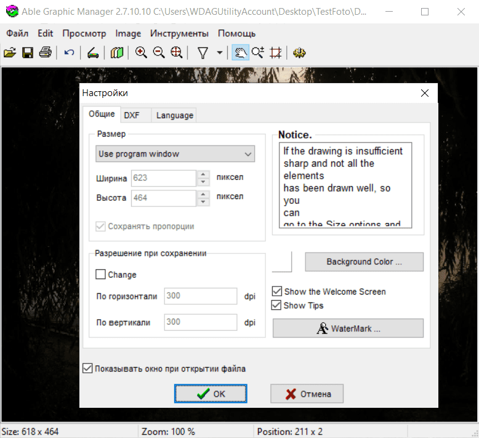
Task: Click the Zoom: 100 % status text
Action: [x=168, y=432]
